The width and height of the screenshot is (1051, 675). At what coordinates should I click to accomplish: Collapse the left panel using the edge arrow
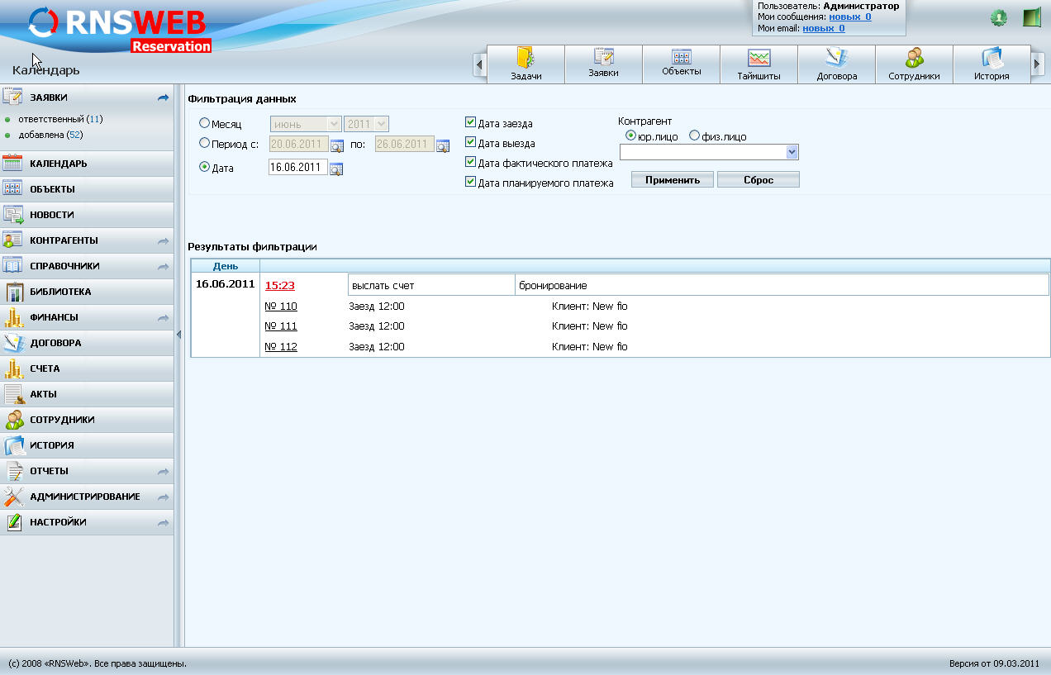[x=178, y=335]
